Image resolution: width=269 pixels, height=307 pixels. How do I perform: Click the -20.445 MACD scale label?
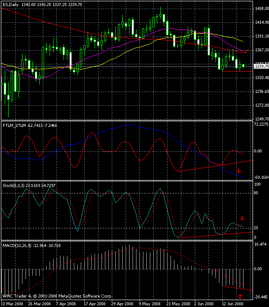(x=260, y=297)
